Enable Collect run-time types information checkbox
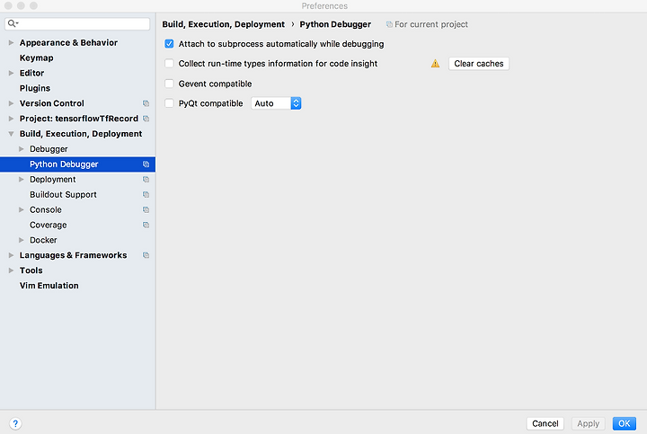The width and height of the screenshot is (647, 434). click(x=169, y=64)
